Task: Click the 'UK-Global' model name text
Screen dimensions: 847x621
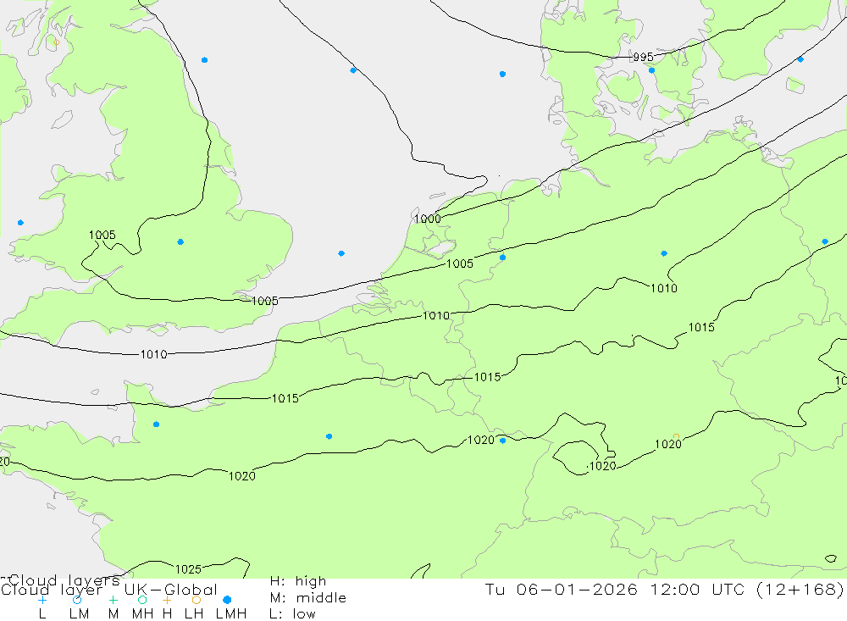Action: coord(171,589)
